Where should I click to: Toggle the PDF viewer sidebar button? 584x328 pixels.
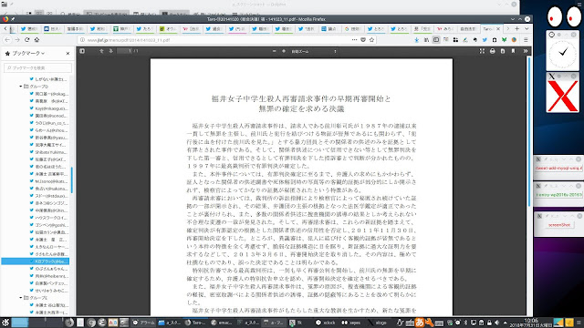pyautogui.click(x=82, y=51)
